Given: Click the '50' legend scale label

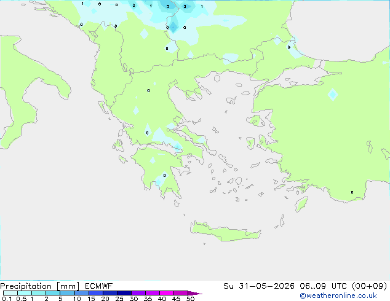Looking at the screenshot, I should [x=191, y=299].
